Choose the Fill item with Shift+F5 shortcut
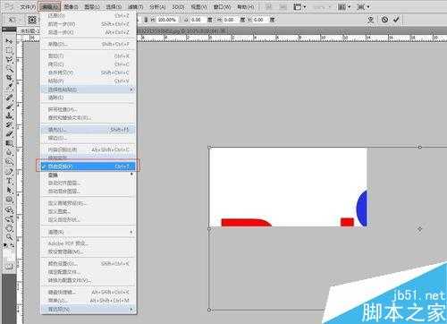The image size is (447, 324). (88, 130)
